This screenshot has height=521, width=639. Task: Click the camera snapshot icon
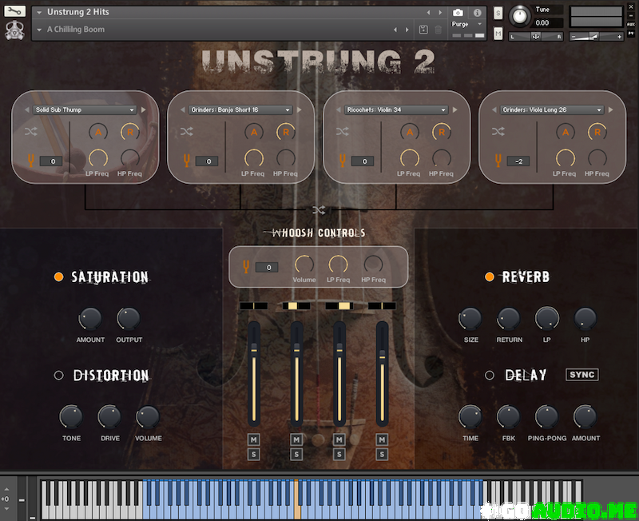458,13
